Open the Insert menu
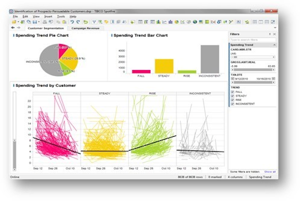 point(48,17)
